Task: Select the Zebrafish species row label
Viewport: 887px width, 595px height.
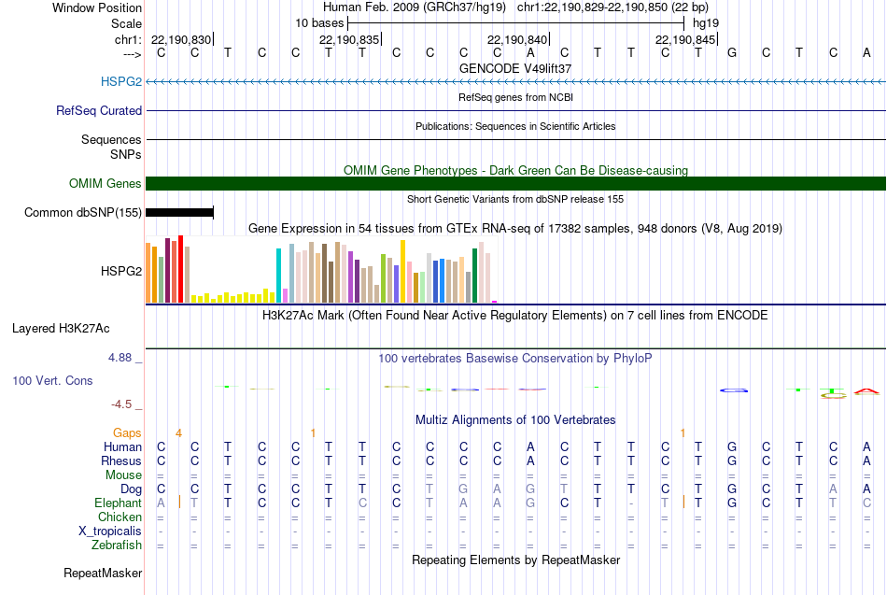Action: (x=117, y=545)
